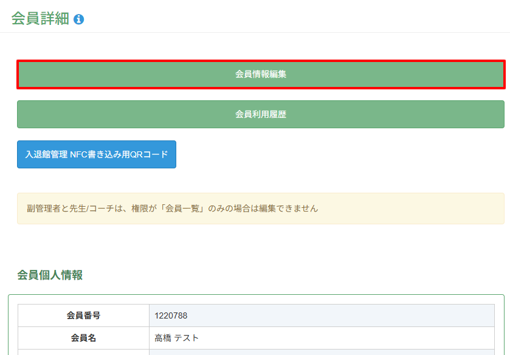Click the 会員個人情報 section heading
Image resolution: width=510 pixels, height=355 pixels.
(50, 275)
